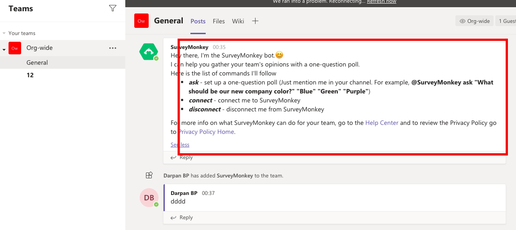Collapse the Org-wide team arrow
This screenshot has width=516, height=230.
click(x=4, y=49)
